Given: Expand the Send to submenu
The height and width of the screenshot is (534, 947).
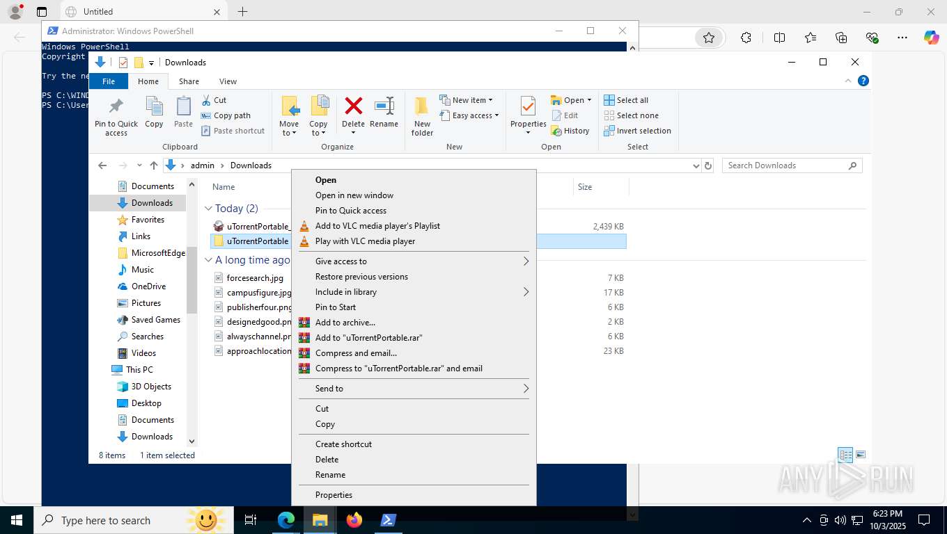Looking at the screenshot, I should [414, 389].
